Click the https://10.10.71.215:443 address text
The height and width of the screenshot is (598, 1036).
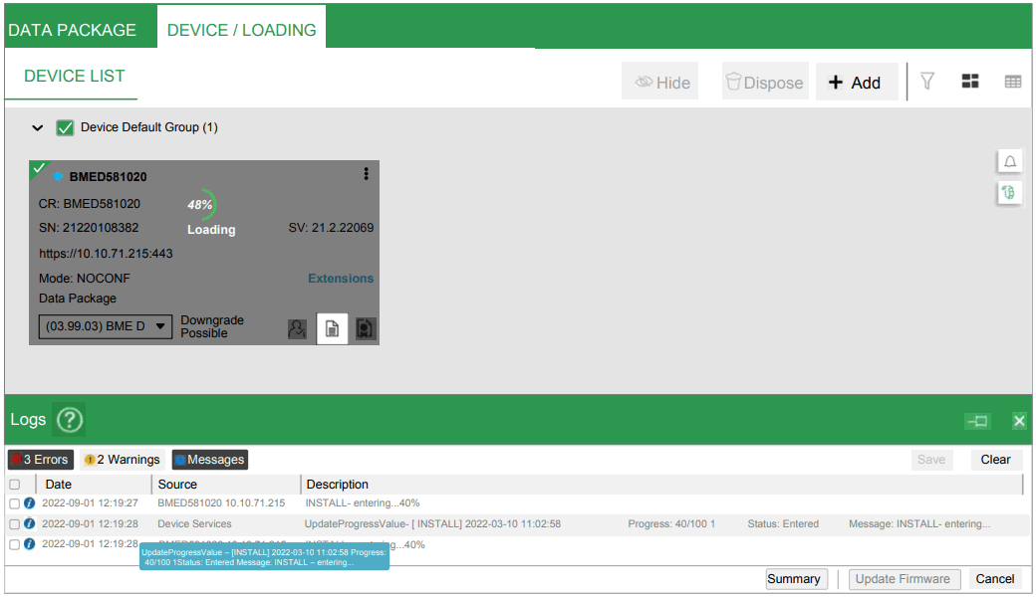pos(106,254)
